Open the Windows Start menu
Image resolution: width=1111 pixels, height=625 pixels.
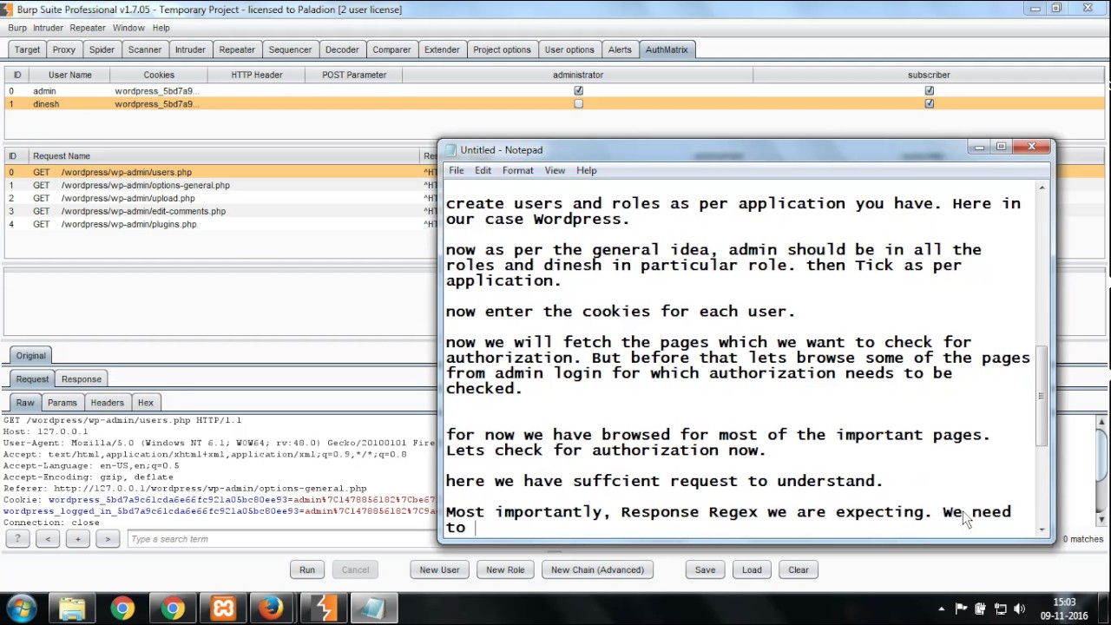(x=22, y=609)
